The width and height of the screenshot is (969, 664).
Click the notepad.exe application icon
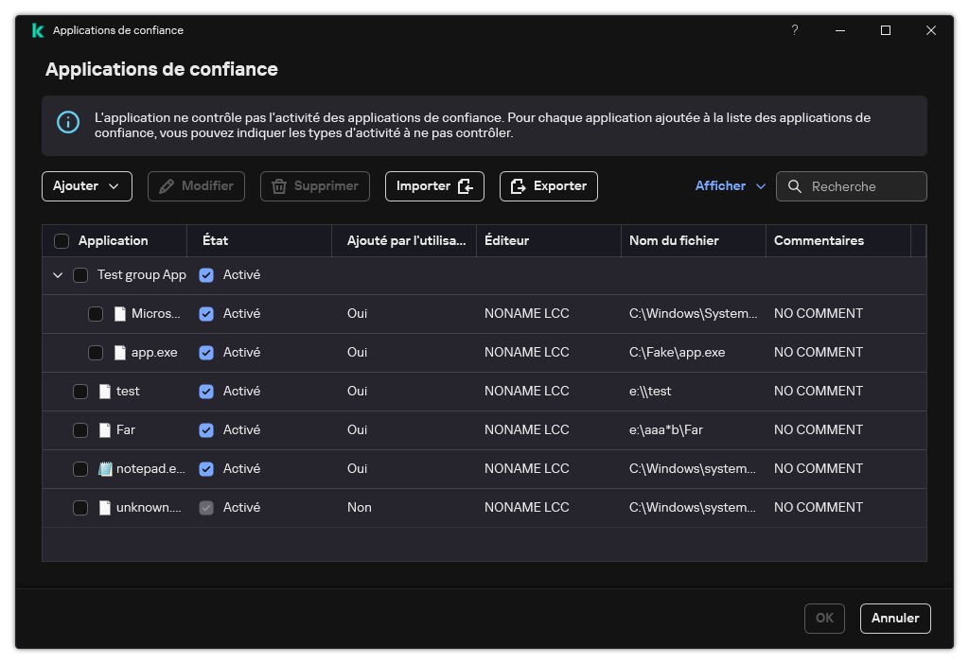107,468
